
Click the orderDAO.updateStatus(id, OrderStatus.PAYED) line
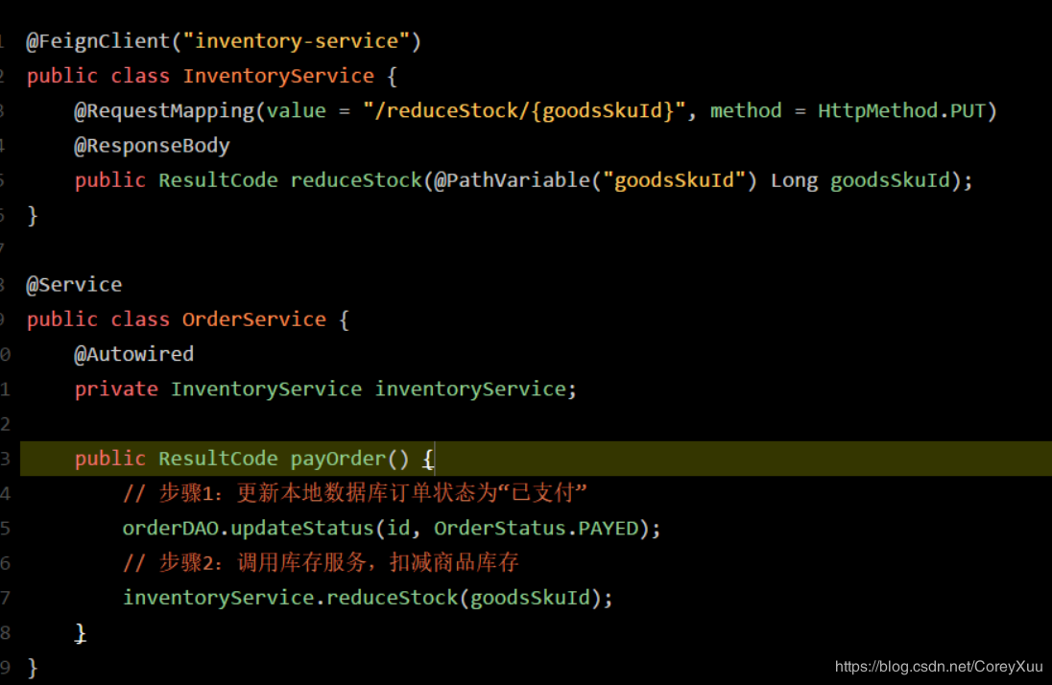click(x=392, y=528)
